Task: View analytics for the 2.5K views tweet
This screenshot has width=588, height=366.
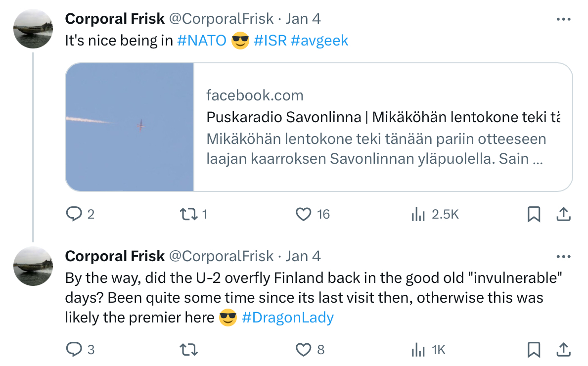Action: pyautogui.click(x=418, y=214)
